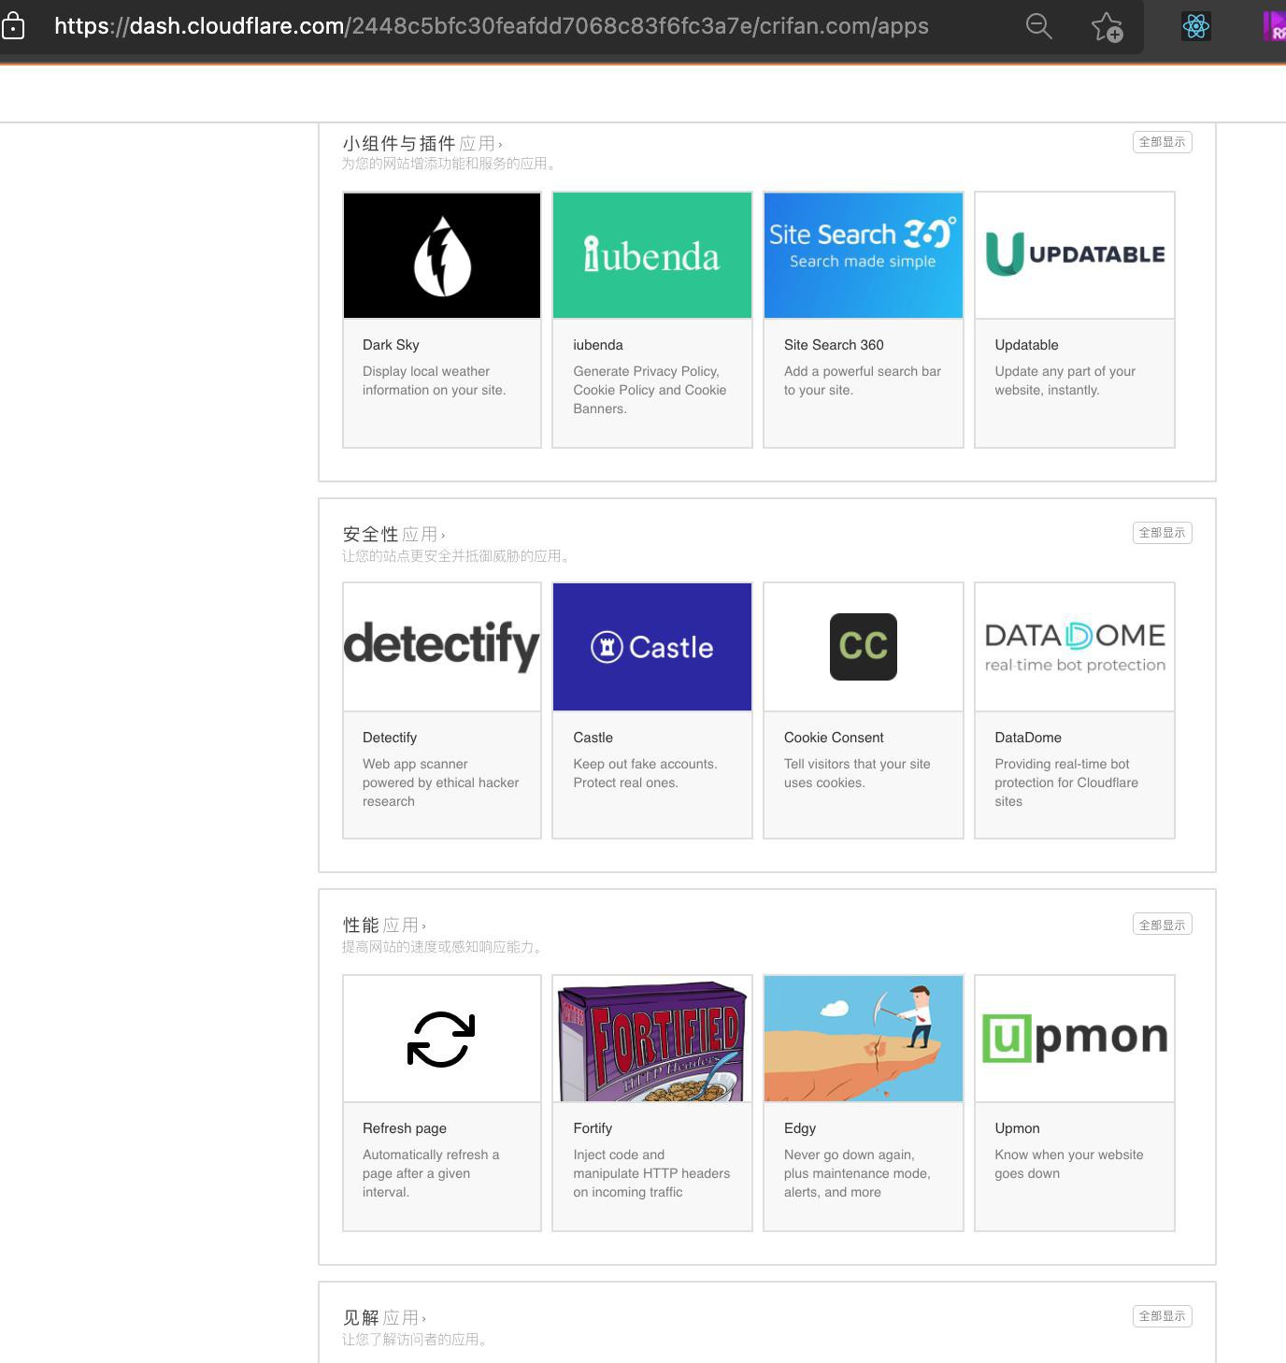Viewport: 1286px width, 1363px height.
Task: Show all security apps
Action: pyautogui.click(x=1162, y=533)
